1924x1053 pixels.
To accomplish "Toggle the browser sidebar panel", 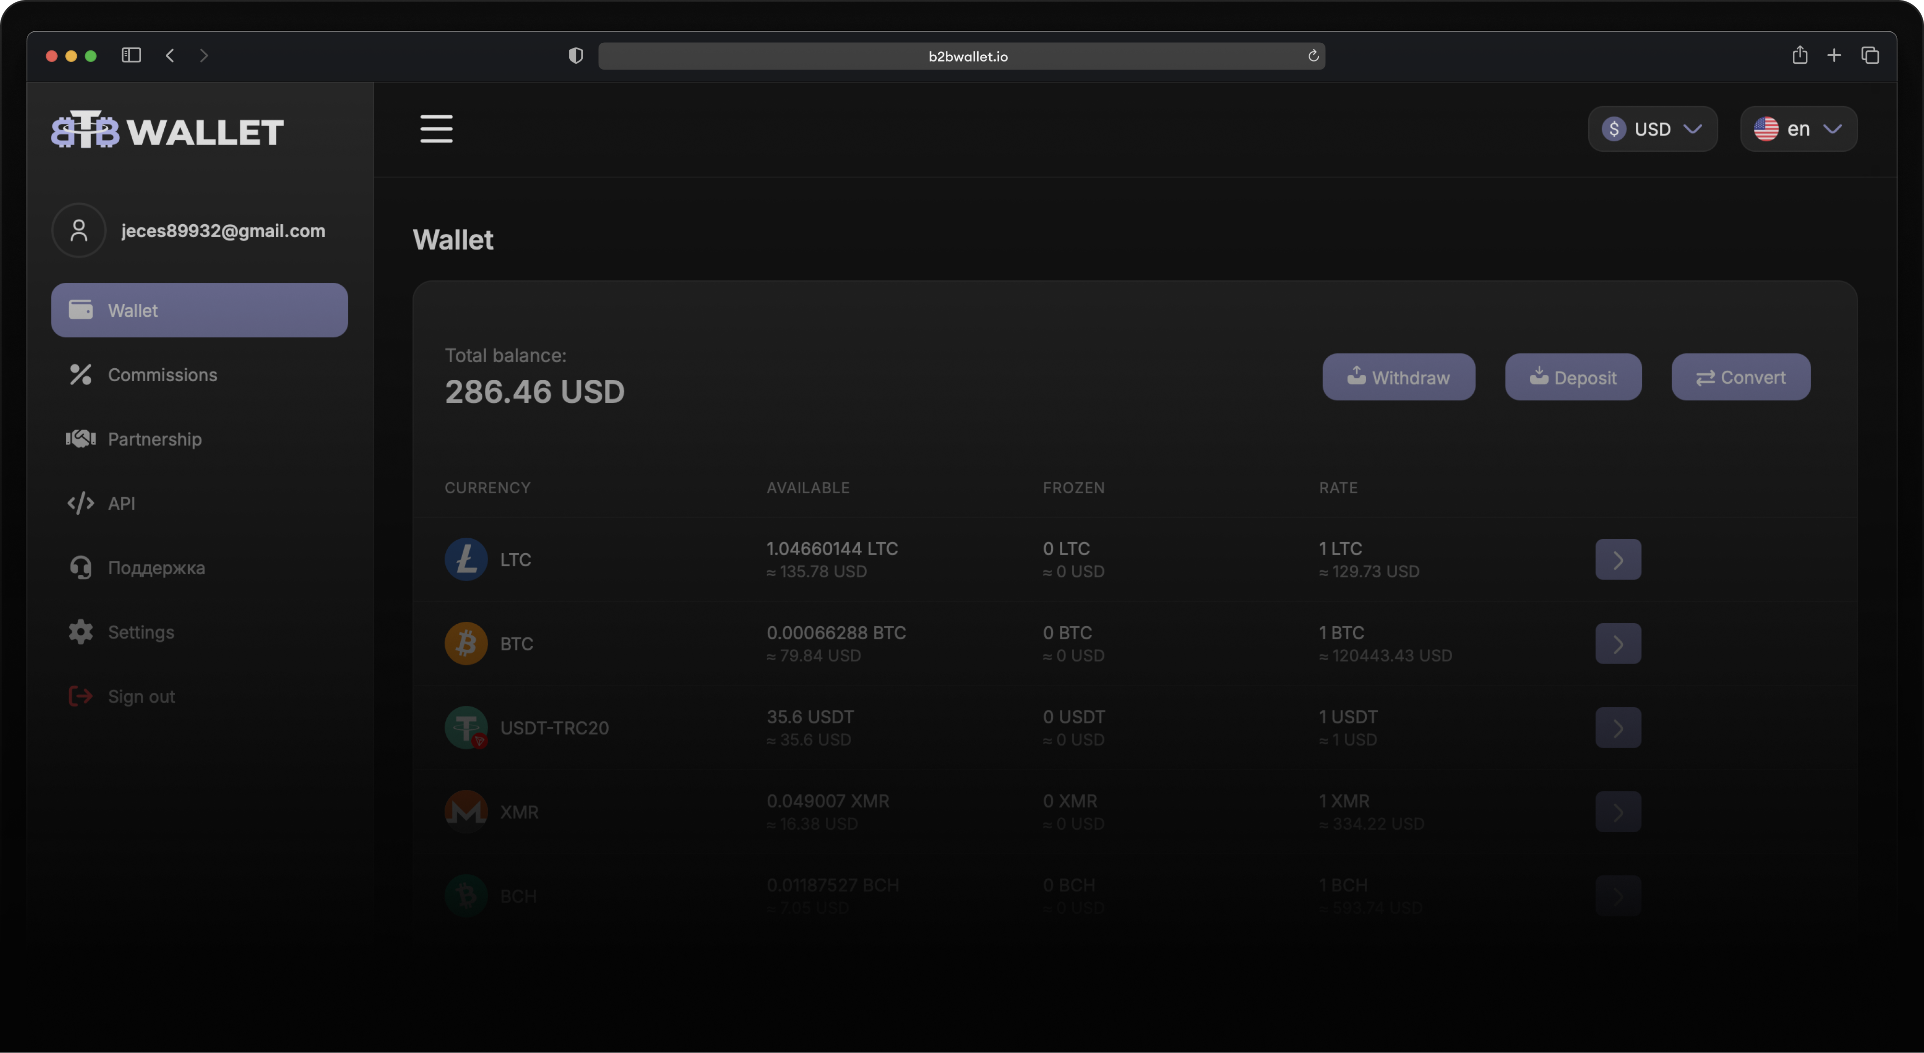I will [x=132, y=55].
